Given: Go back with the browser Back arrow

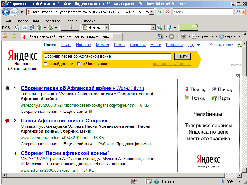Looking at the screenshot, I should click(6, 12).
